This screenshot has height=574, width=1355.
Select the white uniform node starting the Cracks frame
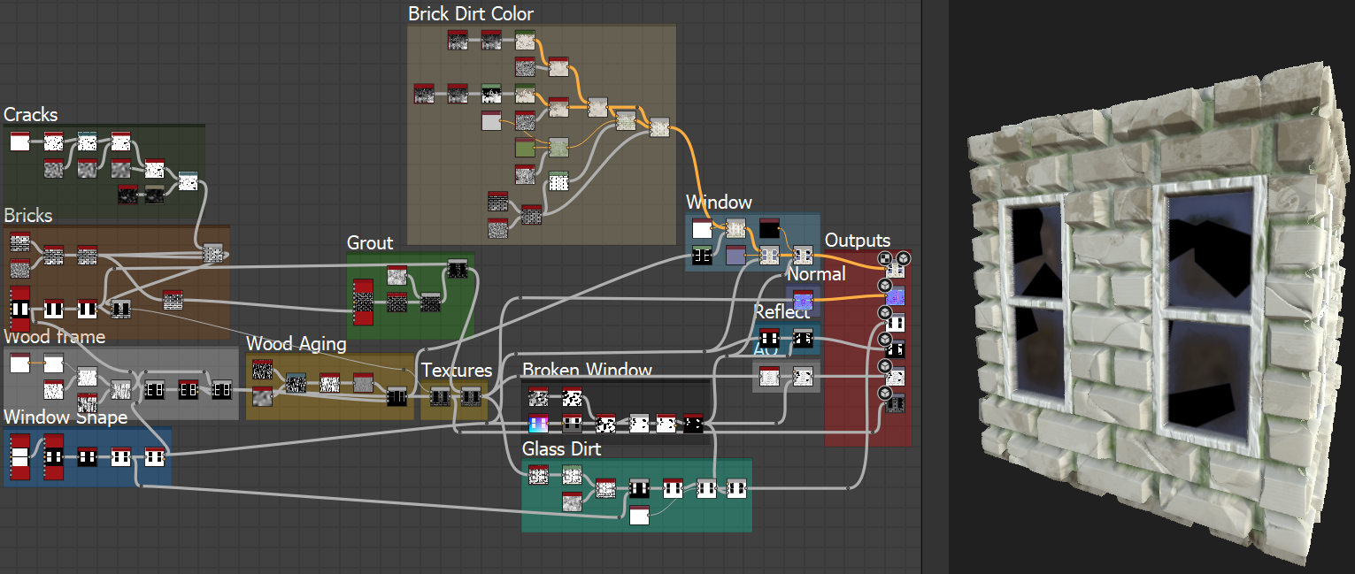tap(19, 142)
